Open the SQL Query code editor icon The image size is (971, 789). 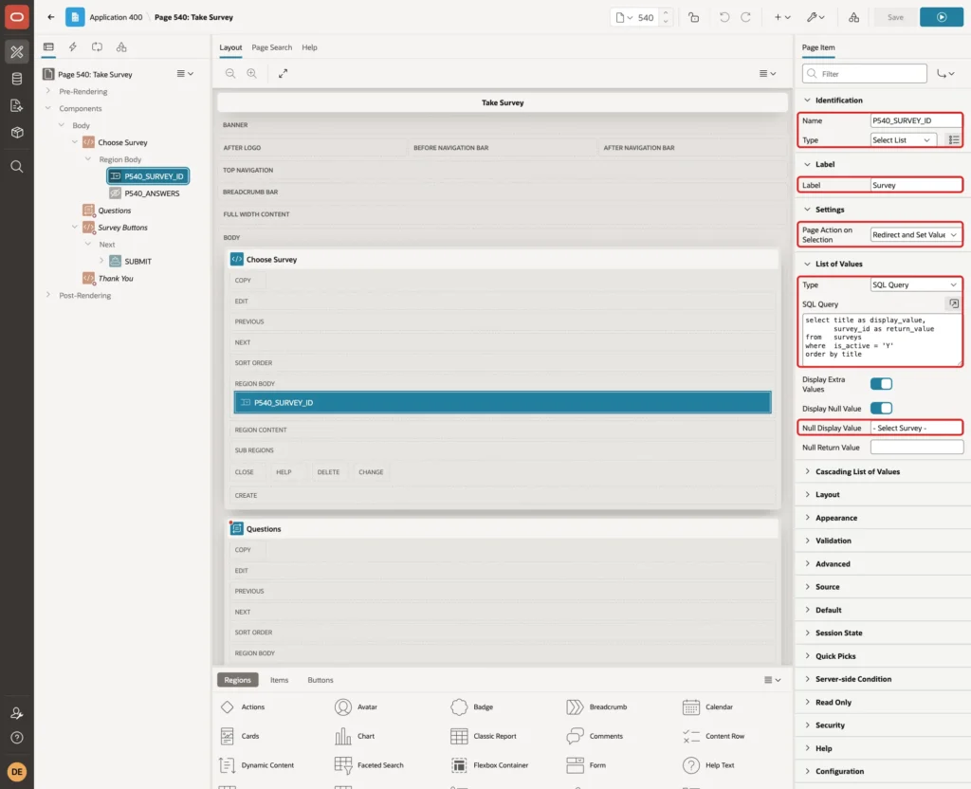pos(954,303)
